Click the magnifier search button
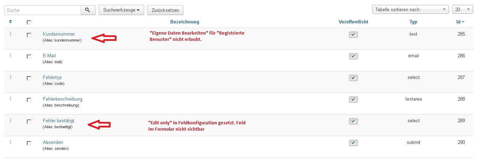This screenshot has width=478, height=168. (x=88, y=10)
